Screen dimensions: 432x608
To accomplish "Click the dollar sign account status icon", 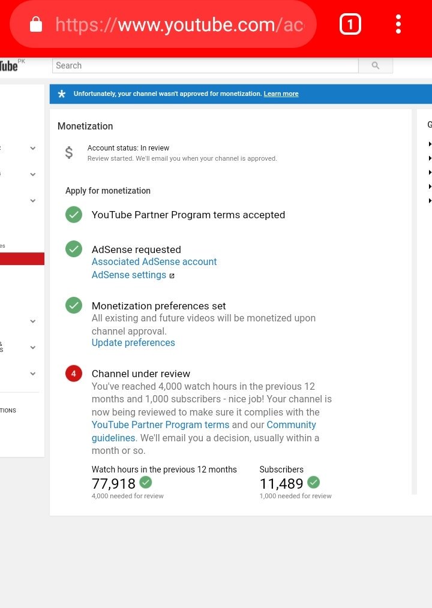I will [x=69, y=153].
